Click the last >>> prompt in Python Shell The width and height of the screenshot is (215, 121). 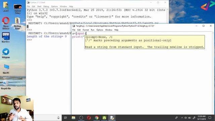[29, 40]
